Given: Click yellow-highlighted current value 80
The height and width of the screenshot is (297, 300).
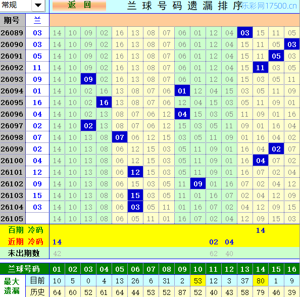Looking at the screenshot, I should [261, 281].
